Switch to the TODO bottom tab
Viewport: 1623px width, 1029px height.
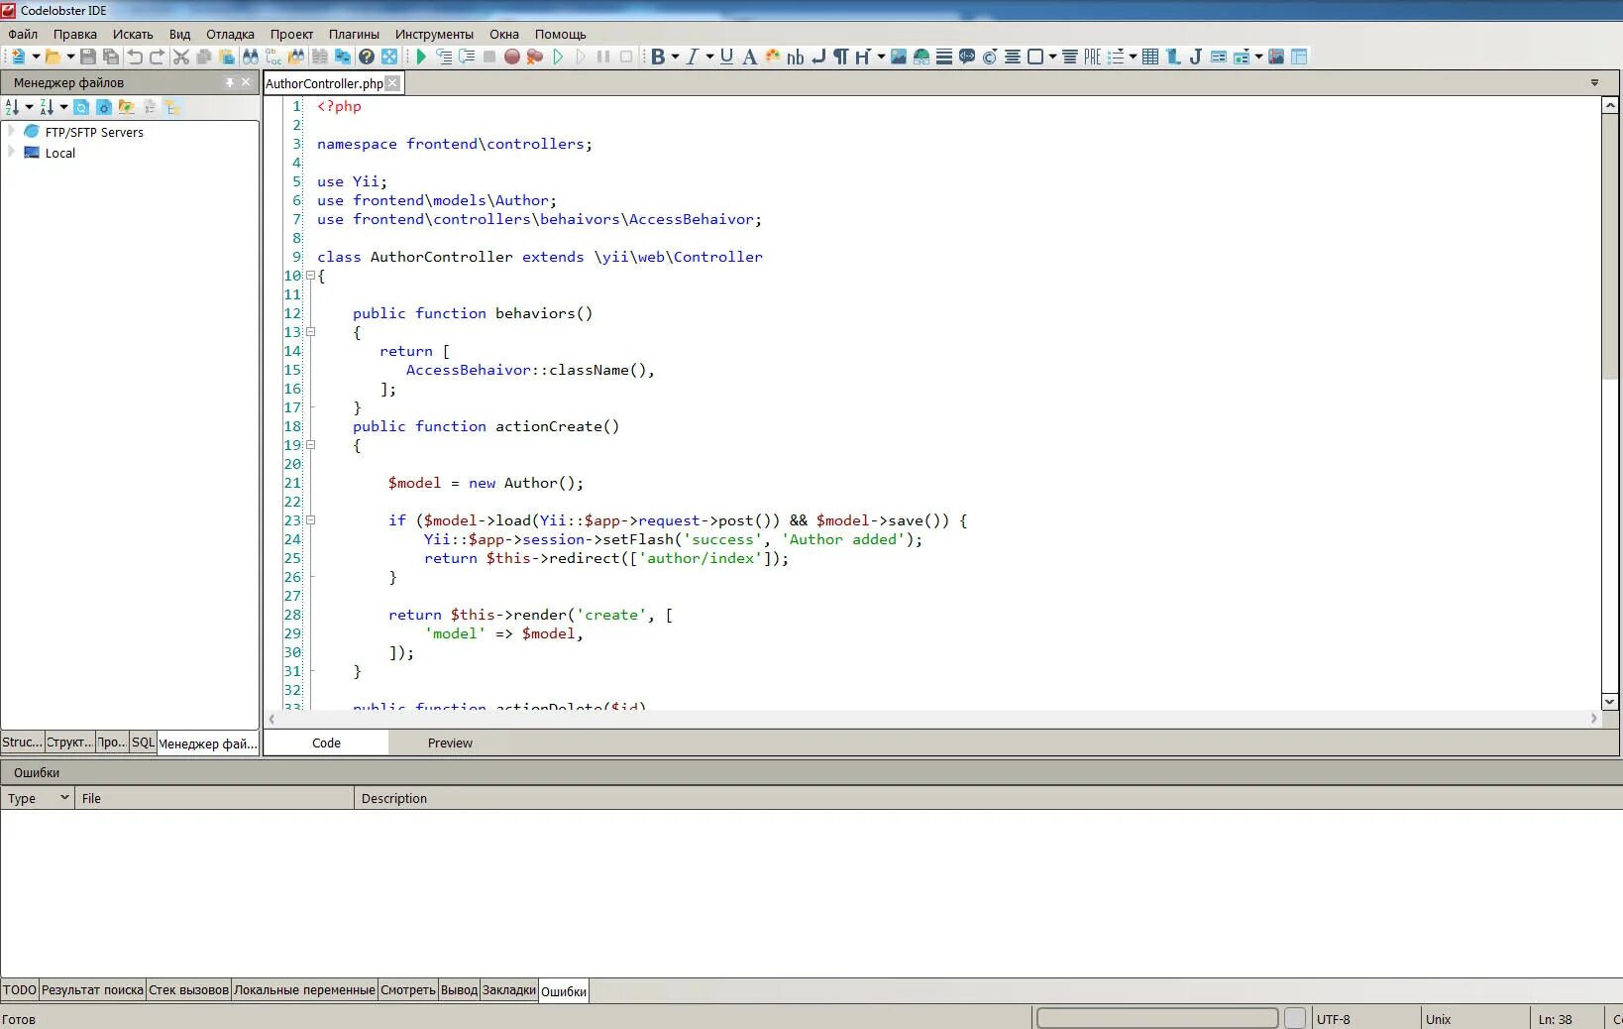pyautogui.click(x=20, y=989)
